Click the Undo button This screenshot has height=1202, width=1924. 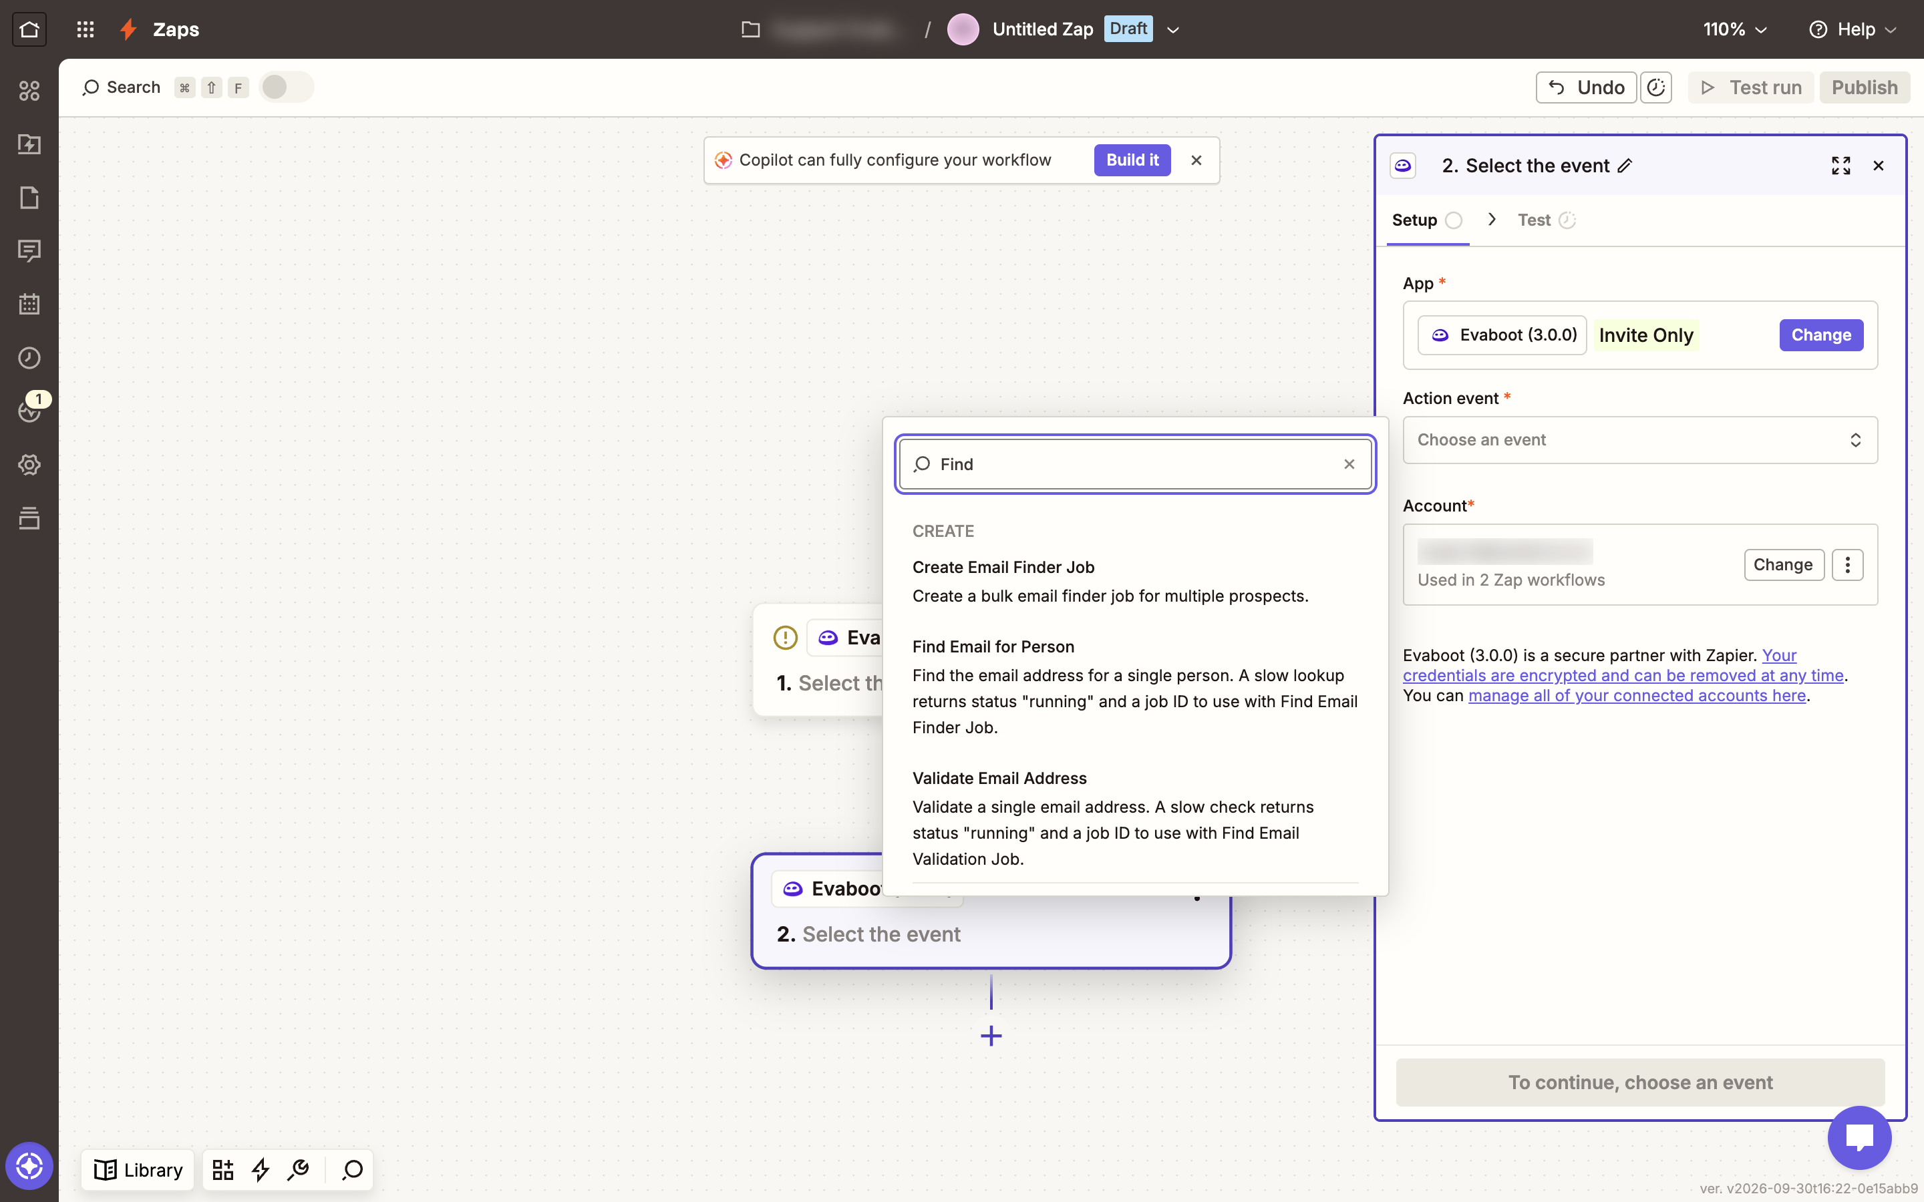coord(1586,87)
